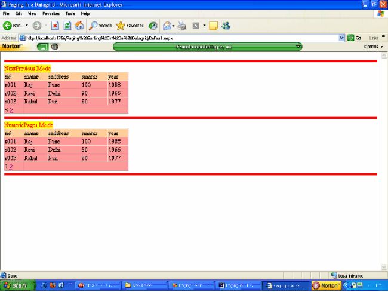Select '100' cell in NumericPages grid
Viewport: 388px width, 292px height.
[86, 142]
